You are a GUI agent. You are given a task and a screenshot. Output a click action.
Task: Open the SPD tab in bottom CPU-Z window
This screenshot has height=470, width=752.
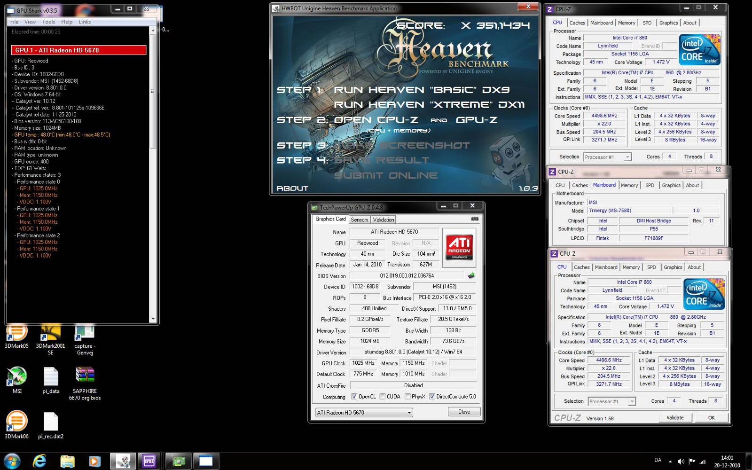[651, 267]
